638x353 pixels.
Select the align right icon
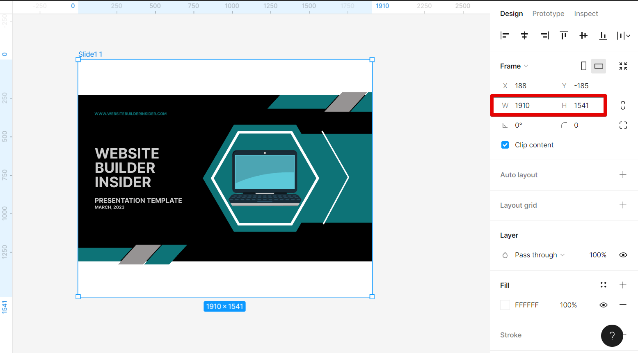pos(544,36)
